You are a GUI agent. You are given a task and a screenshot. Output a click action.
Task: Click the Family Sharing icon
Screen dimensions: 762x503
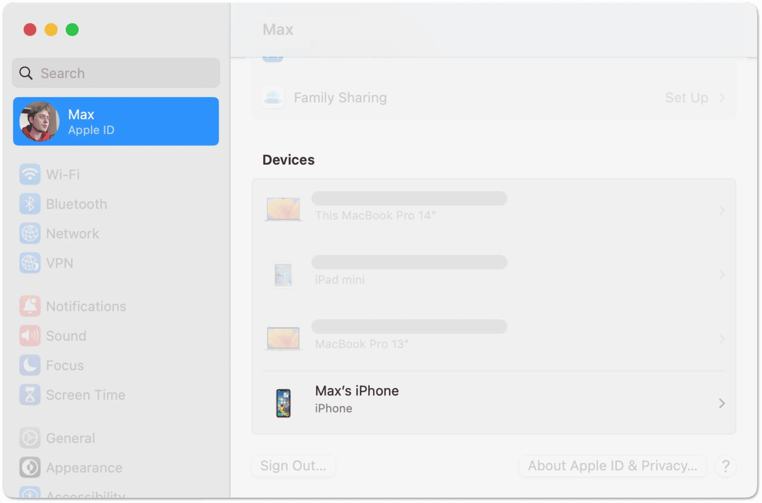[273, 97]
